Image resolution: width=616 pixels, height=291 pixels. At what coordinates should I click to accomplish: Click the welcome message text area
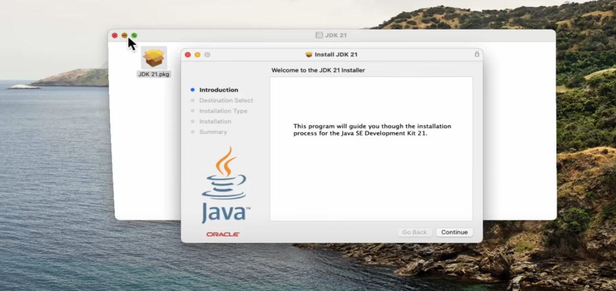pos(371,129)
